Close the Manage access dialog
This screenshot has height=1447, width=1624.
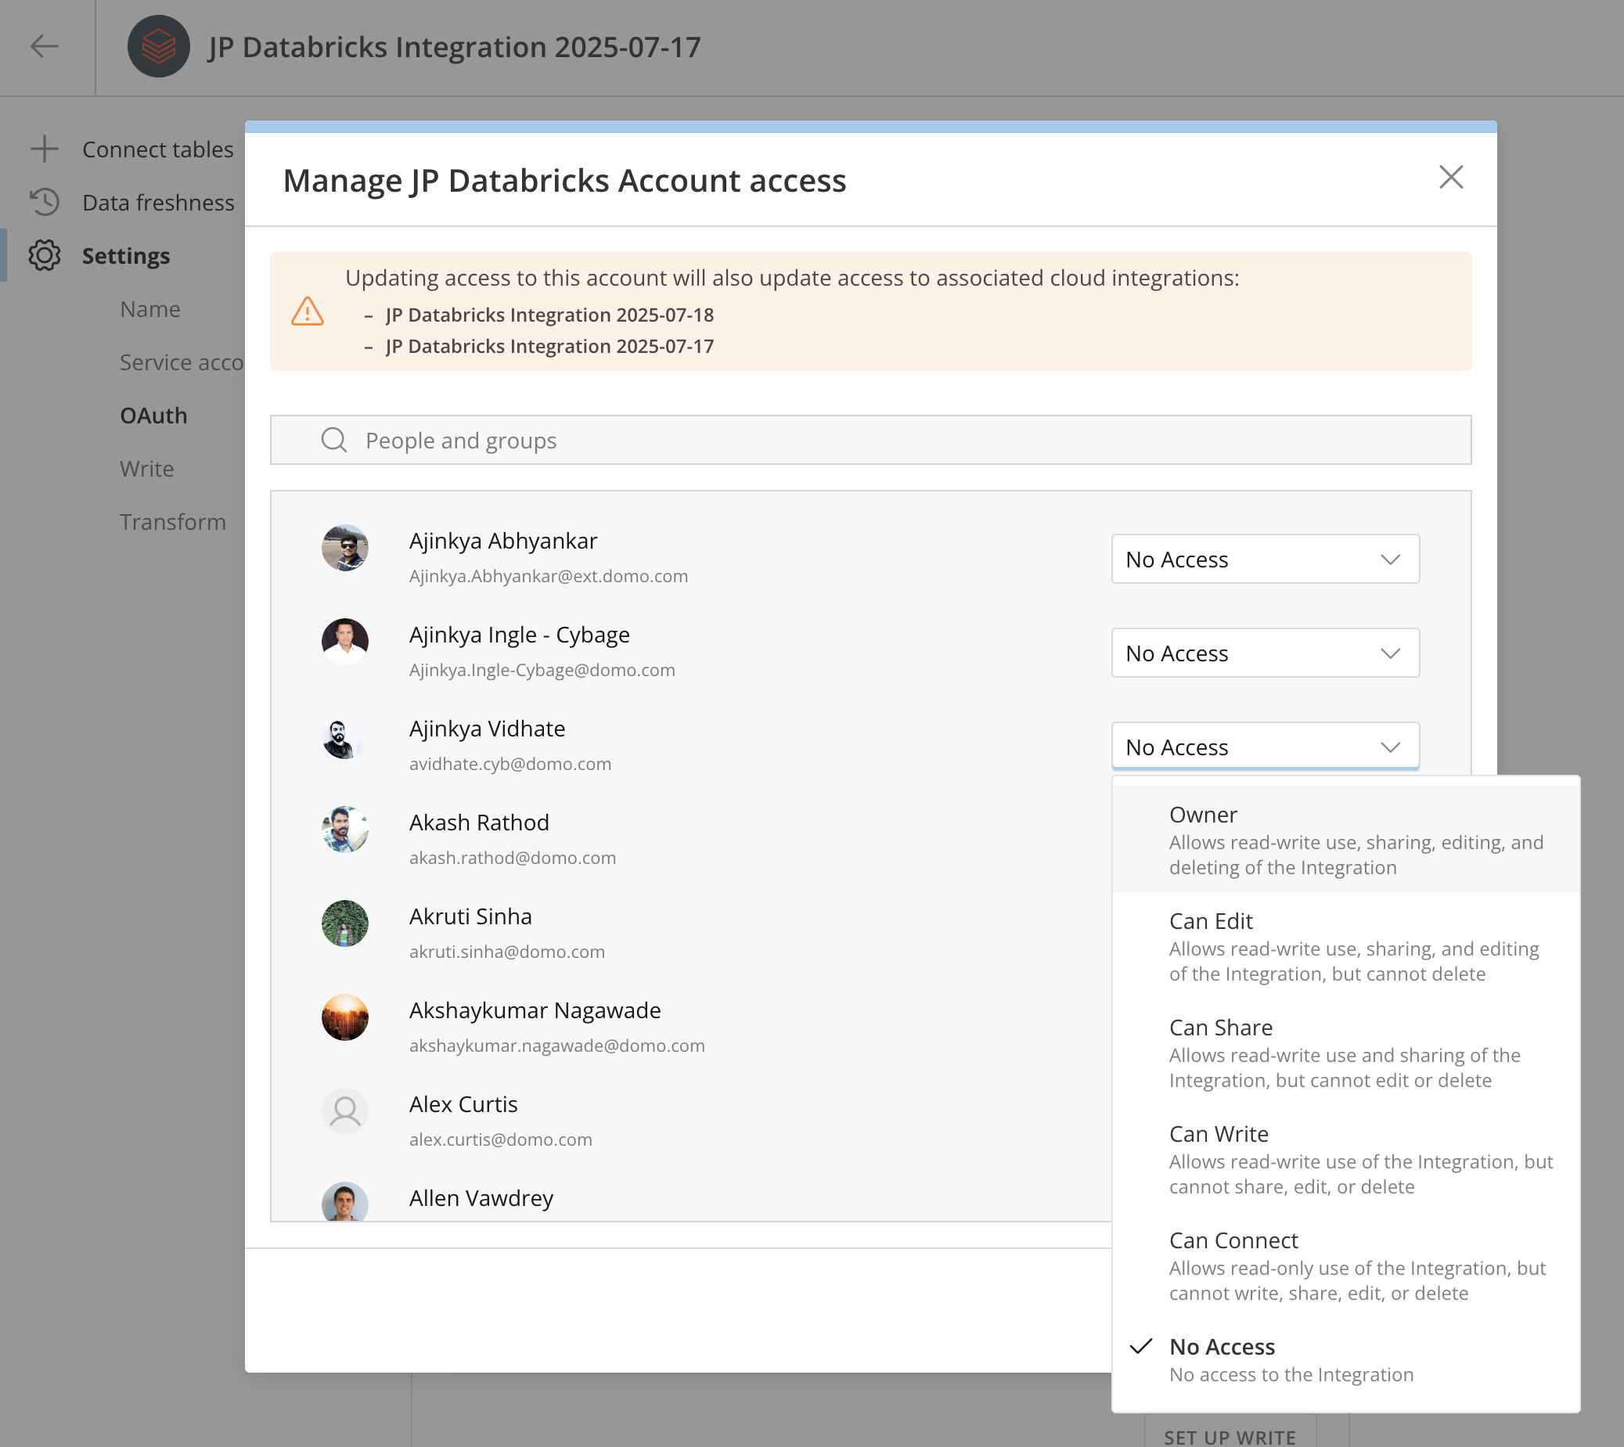tap(1451, 178)
